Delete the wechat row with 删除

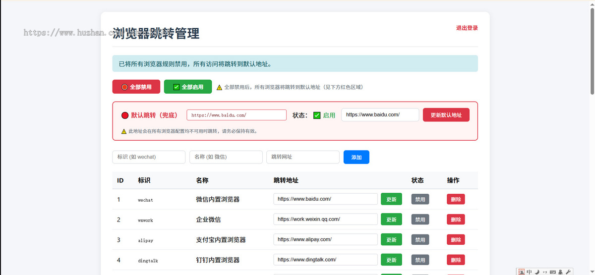(x=456, y=199)
